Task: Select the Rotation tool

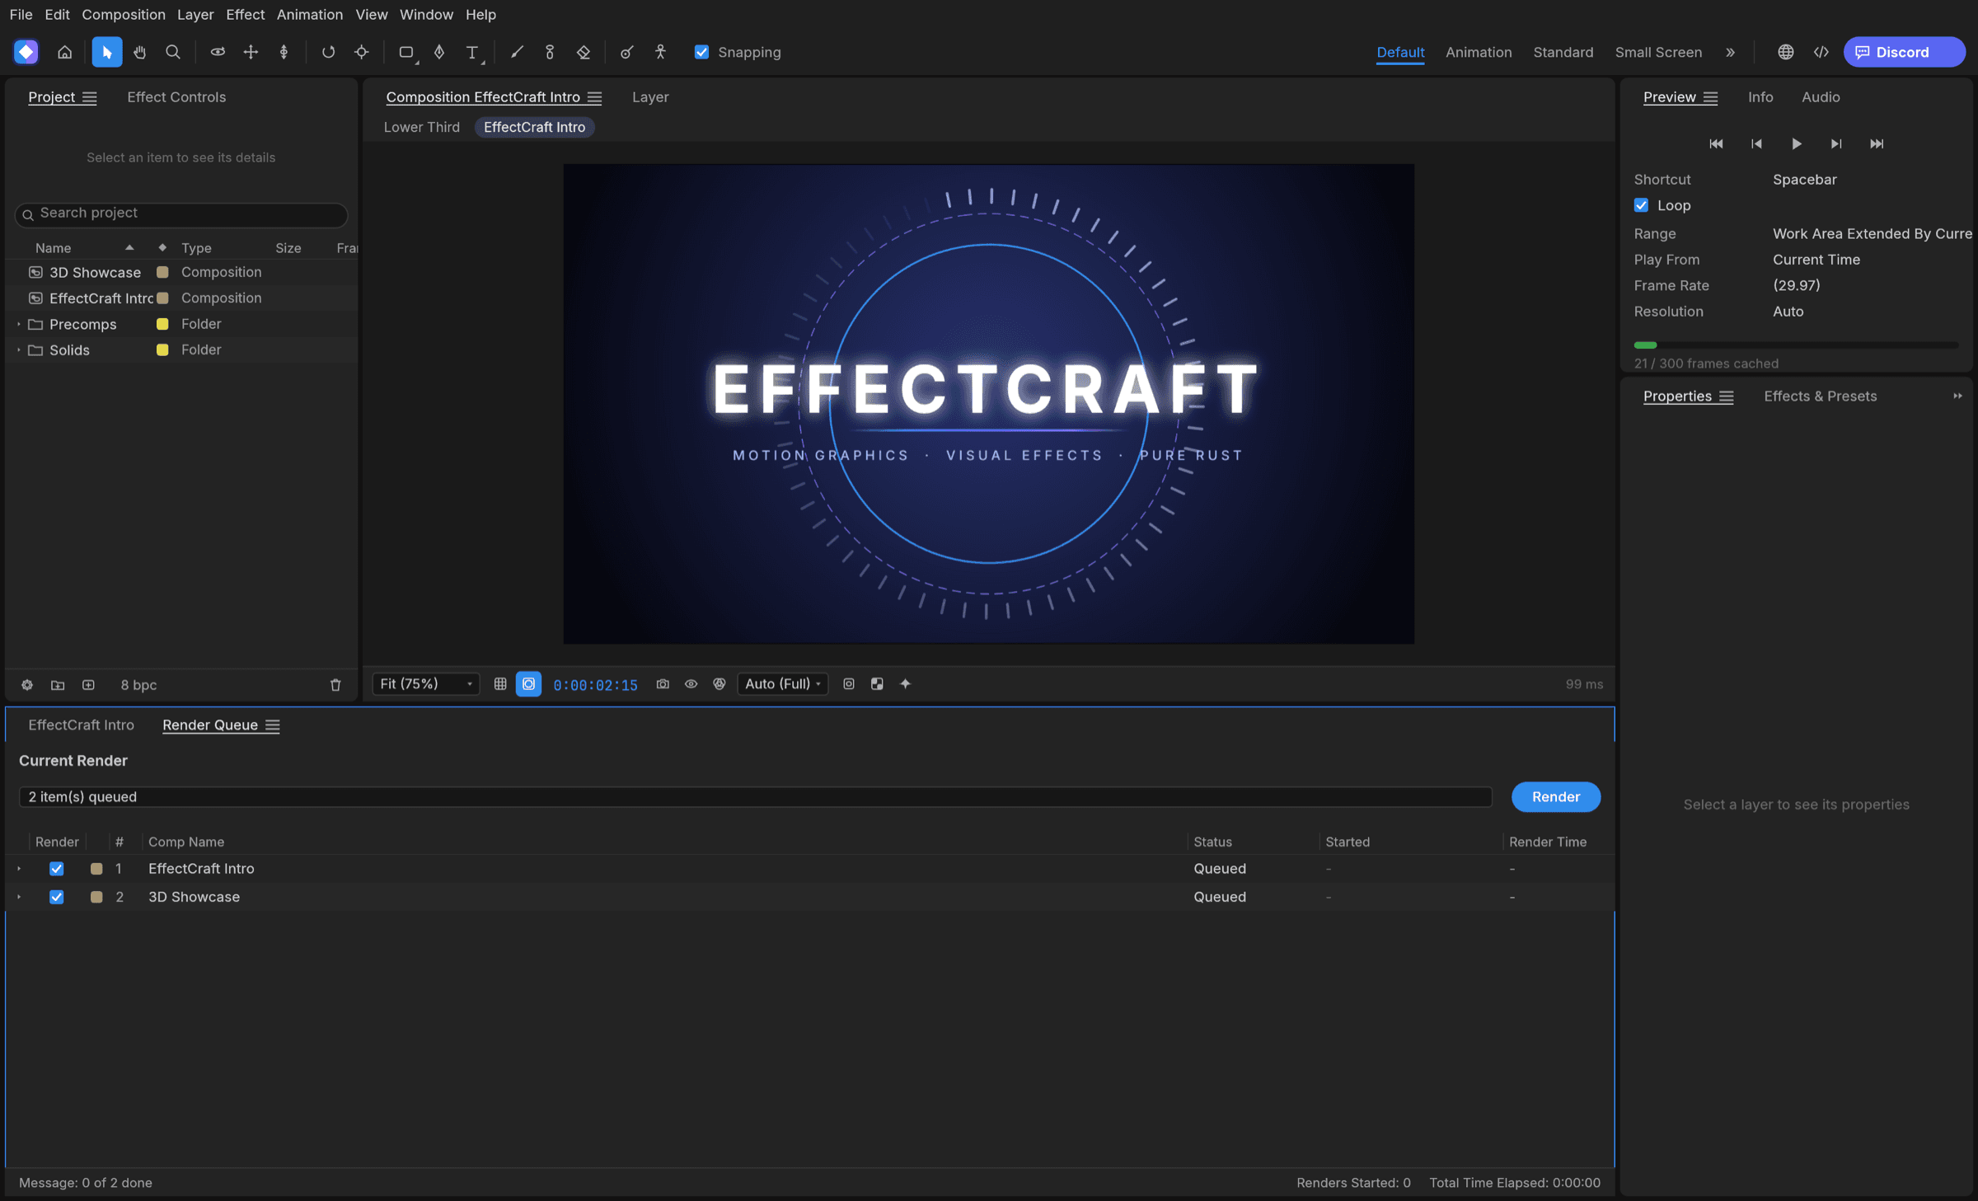Action: coord(328,52)
